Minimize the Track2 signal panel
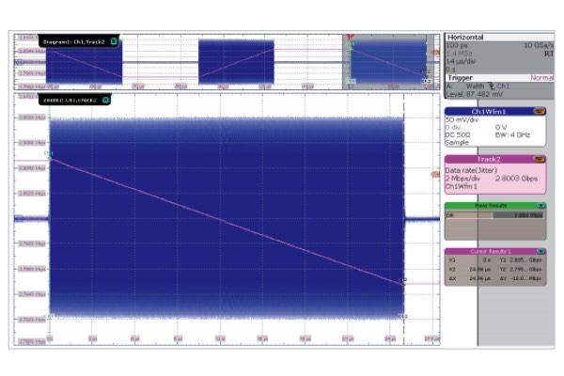 tap(540, 160)
